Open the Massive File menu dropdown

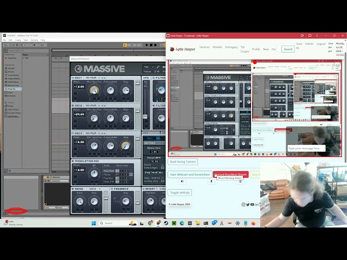pyautogui.click(x=149, y=67)
